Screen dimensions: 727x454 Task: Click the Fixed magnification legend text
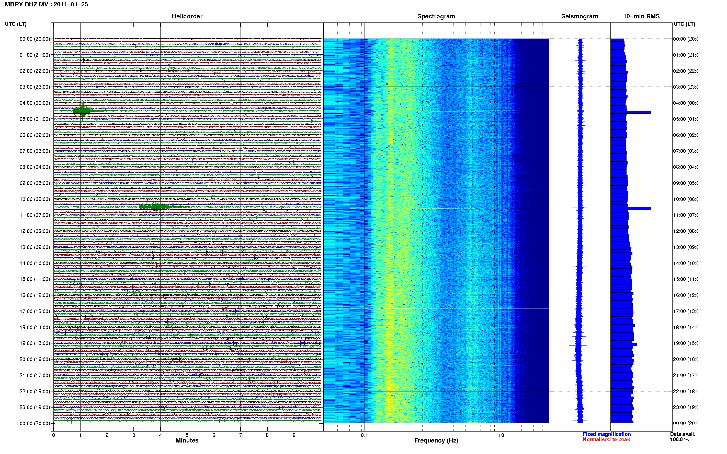pos(607,434)
